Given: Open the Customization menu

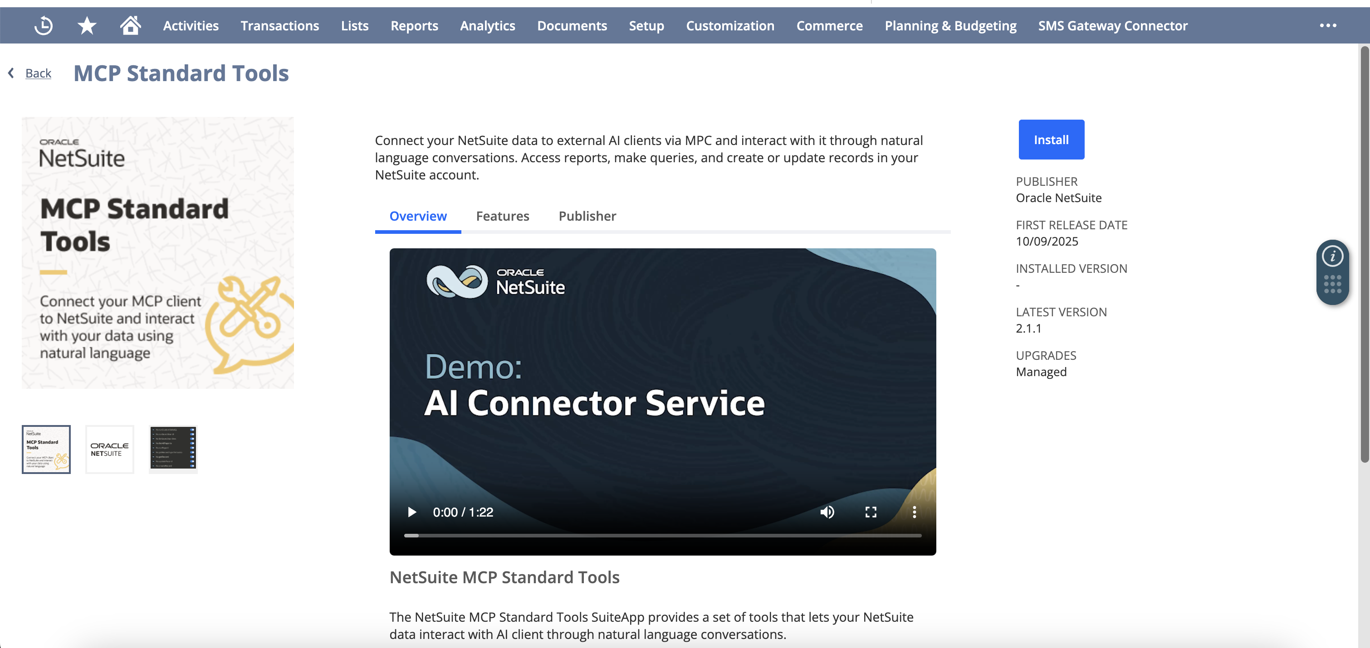Looking at the screenshot, I should (x=729, y=25).
